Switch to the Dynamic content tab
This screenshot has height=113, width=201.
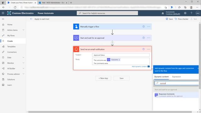pos(161,77)
